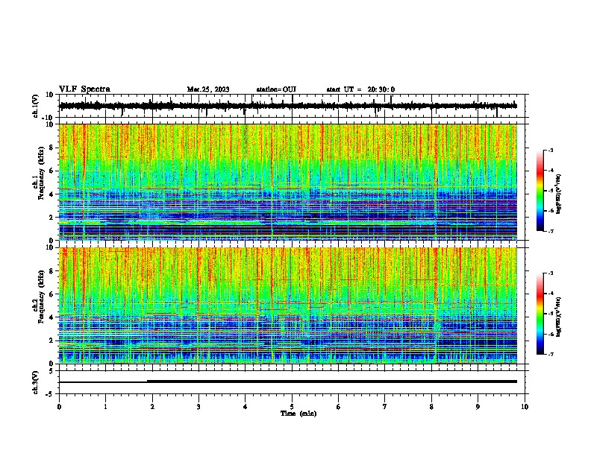Click the ch.2 color scale "-7" label

coord(551,354)
